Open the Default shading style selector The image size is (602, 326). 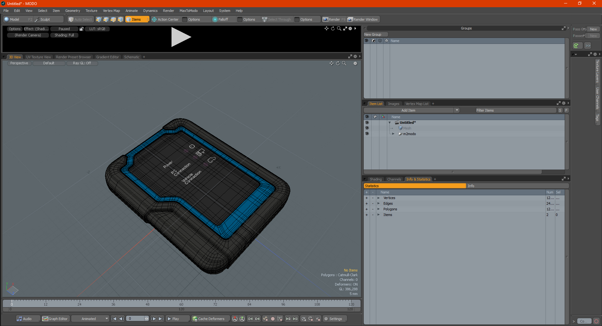(x=49, y=63)
